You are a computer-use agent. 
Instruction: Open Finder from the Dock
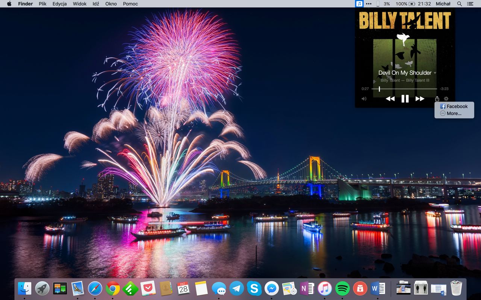pyautogui.click(x=24, y=288)
